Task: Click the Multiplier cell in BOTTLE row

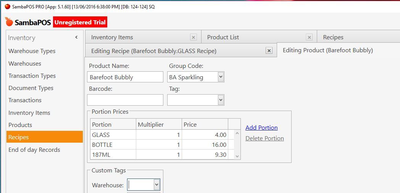Action: pyautogui.click(x=159, y=145)
